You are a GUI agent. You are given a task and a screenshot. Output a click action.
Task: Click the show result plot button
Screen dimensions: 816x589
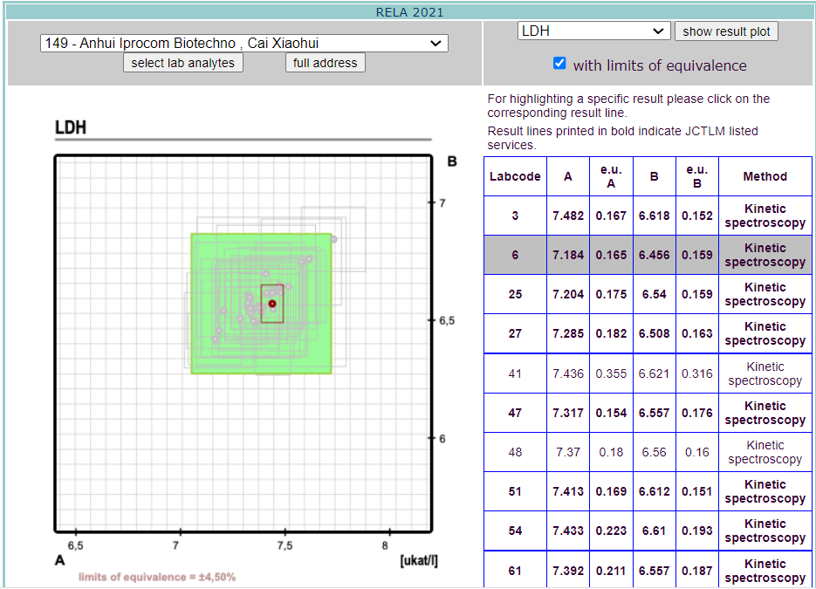(726, 31)
